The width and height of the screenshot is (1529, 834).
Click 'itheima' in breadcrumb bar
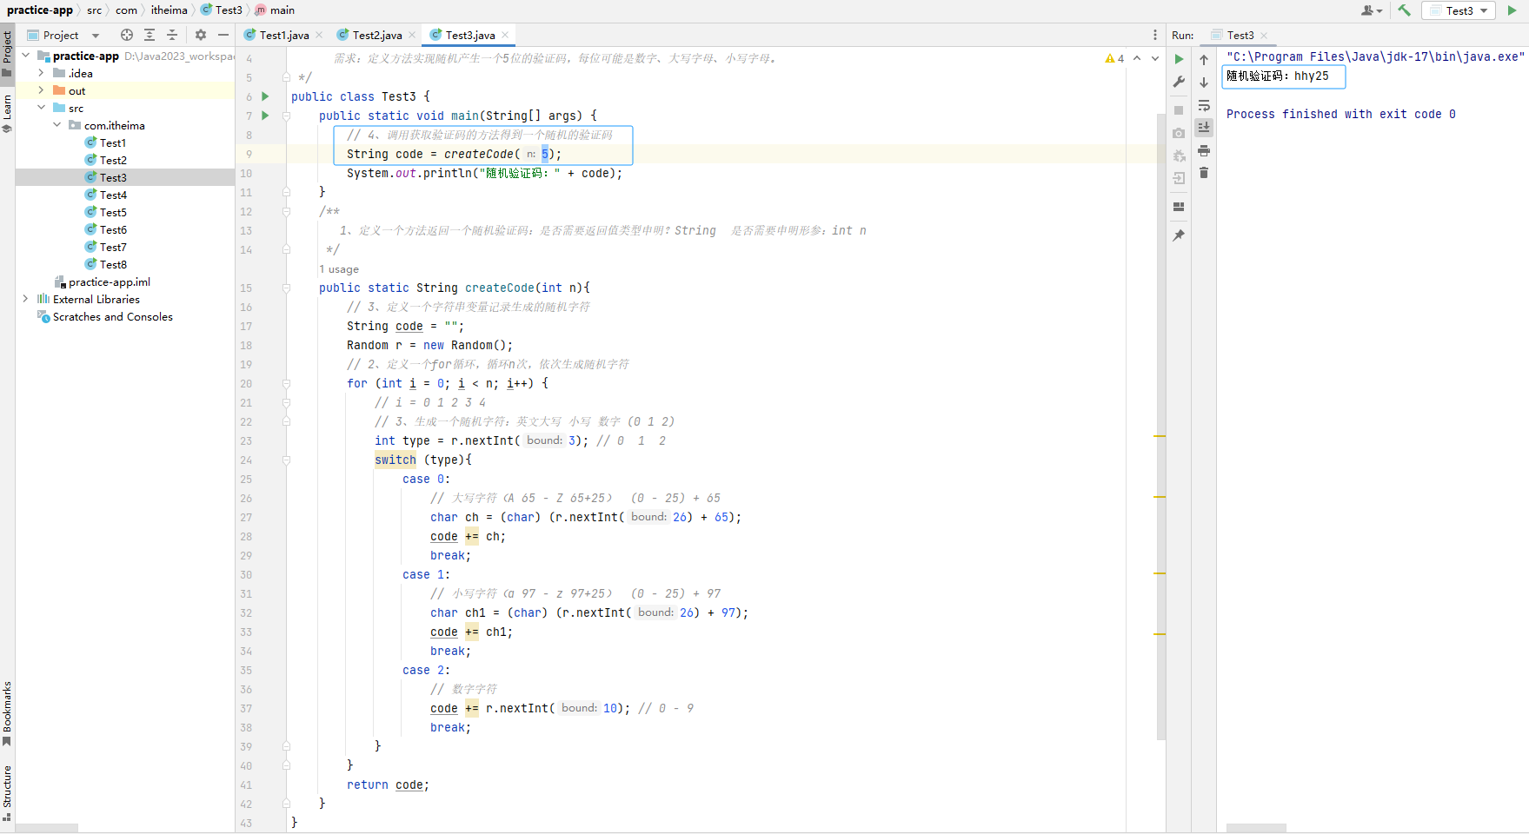pyautogui.click(x=169, y=10)
